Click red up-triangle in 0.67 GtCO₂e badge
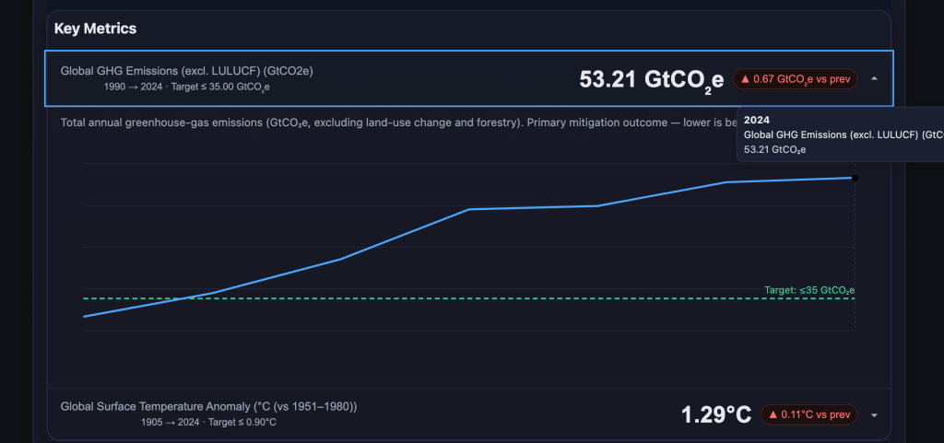944x443 pixels. tap(745, 79)
